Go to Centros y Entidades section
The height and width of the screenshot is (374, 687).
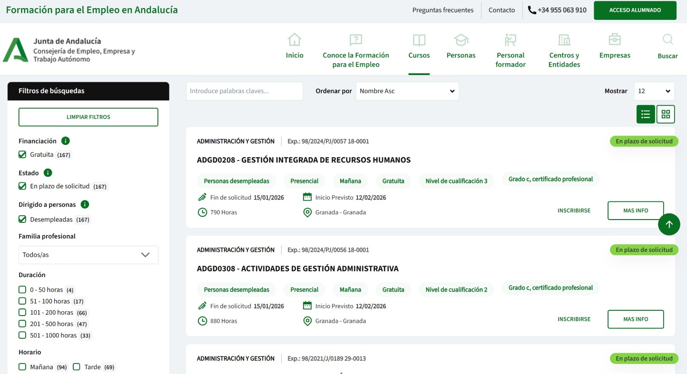pos(564,51)
